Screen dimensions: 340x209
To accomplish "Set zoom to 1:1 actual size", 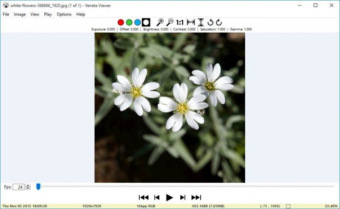I will 180,22.
